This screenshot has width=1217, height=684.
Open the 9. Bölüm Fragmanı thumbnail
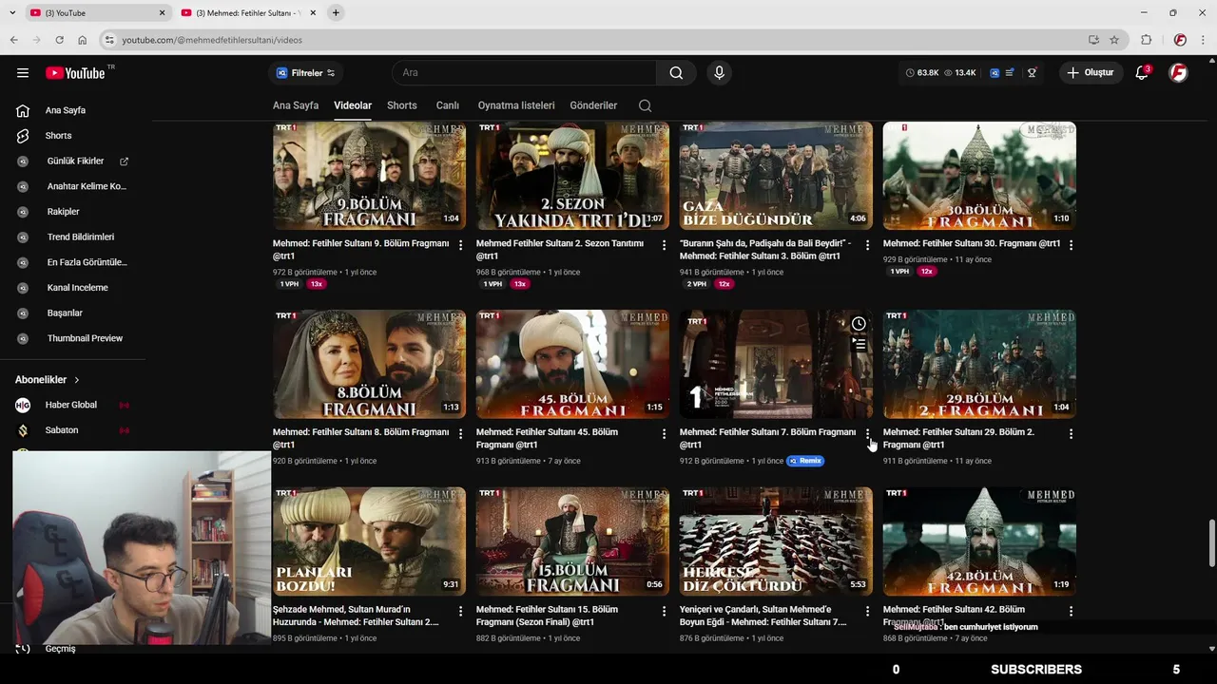pos(369,176)
